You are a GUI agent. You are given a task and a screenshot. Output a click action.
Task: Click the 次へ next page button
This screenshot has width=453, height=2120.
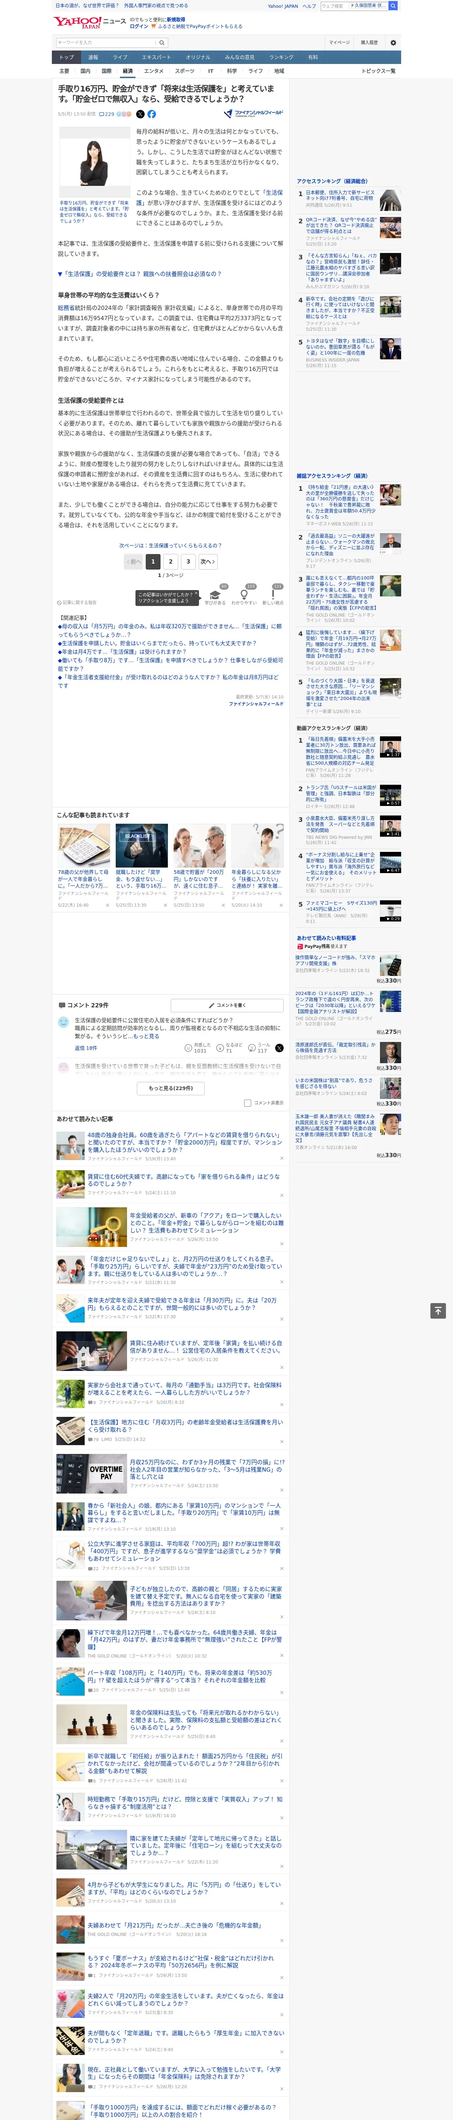(x=208, y=561)
